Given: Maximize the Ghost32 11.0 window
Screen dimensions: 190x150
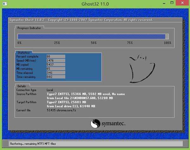Looking at the screenshot, I should [172, 3].
